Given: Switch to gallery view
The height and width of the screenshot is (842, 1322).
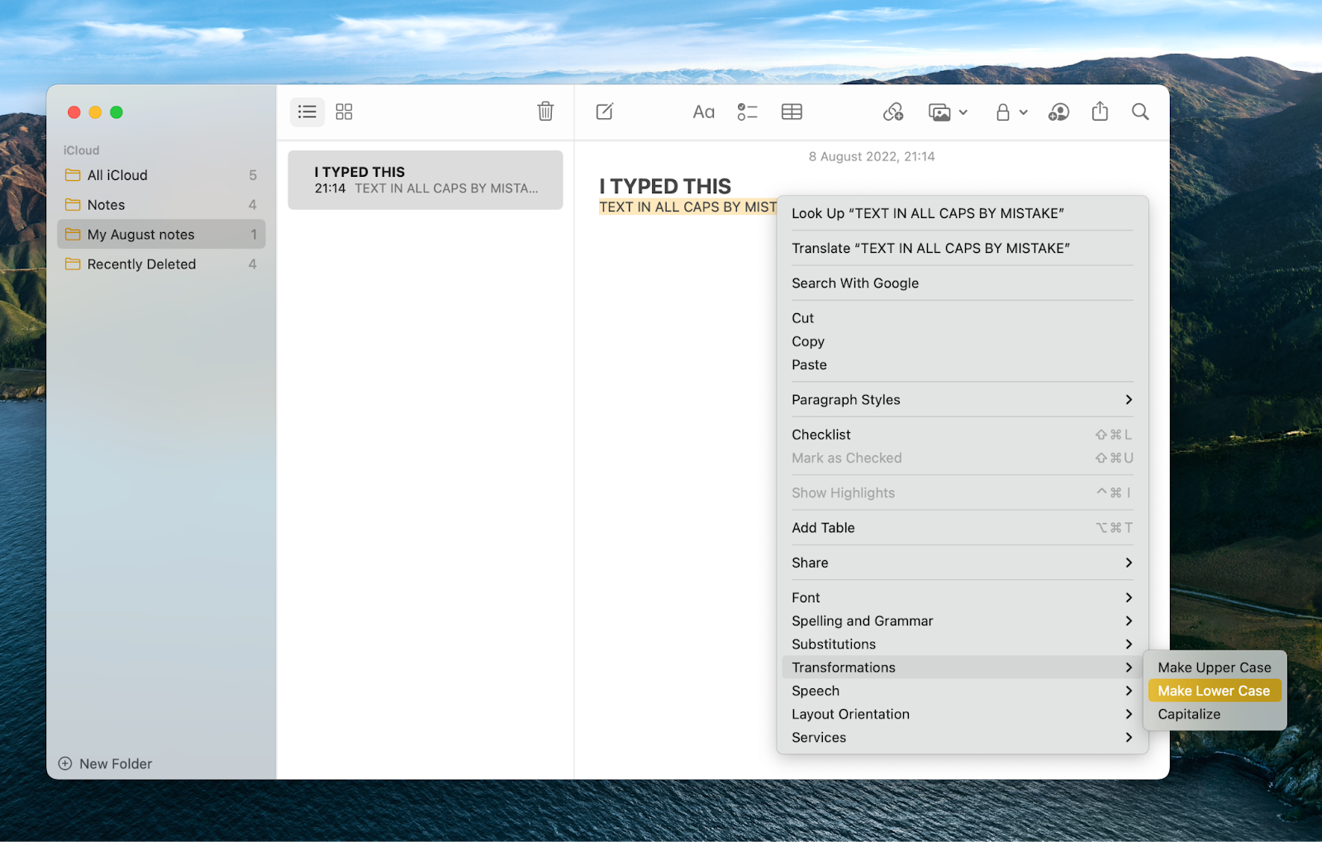Looking at the screenshot, I should pos(344,112).
